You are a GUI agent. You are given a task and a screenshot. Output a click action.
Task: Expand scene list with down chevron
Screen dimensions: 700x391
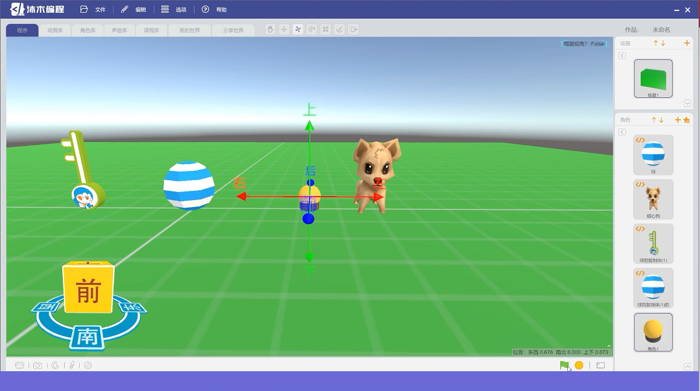pyautogui.click(x=688, y=104)
